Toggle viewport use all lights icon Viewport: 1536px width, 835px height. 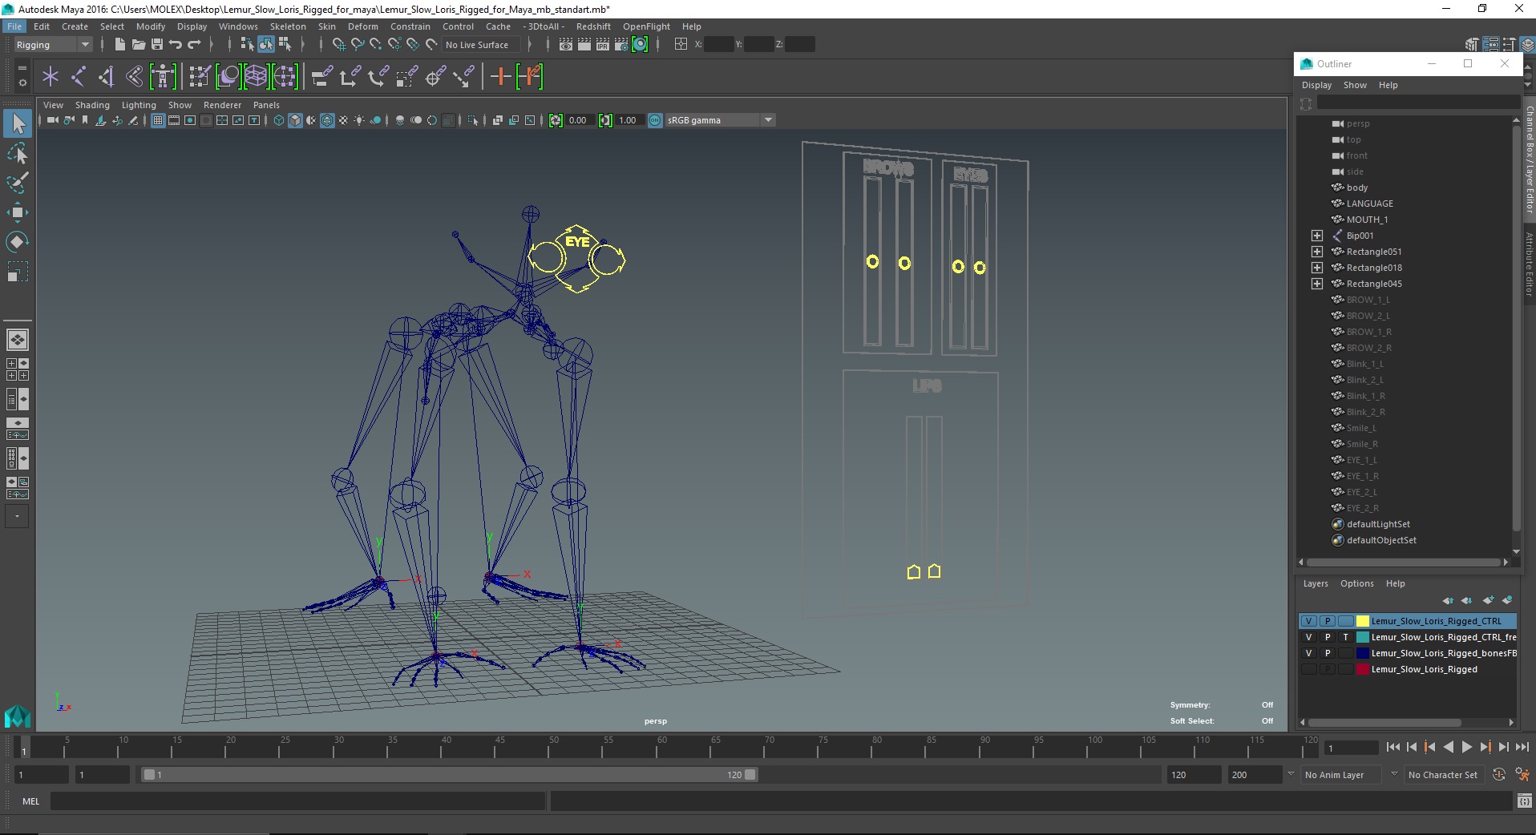click(359, 120)
